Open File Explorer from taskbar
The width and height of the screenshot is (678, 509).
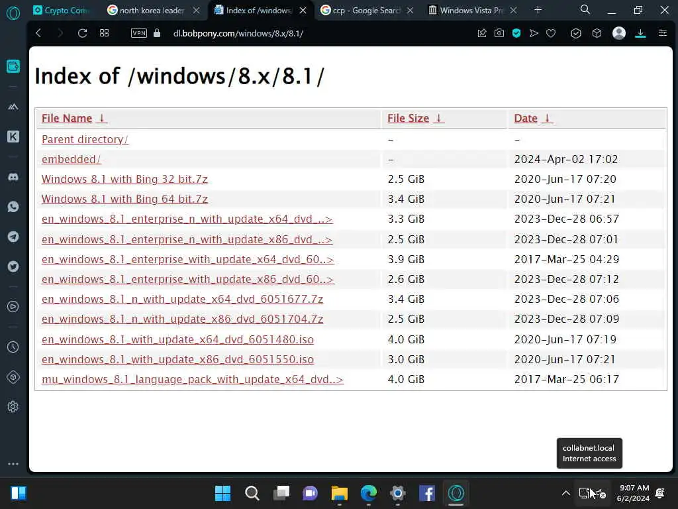click(x=340, y=493)
